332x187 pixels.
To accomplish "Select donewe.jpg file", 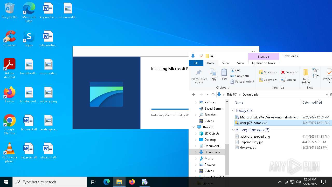I will point(248,148).
